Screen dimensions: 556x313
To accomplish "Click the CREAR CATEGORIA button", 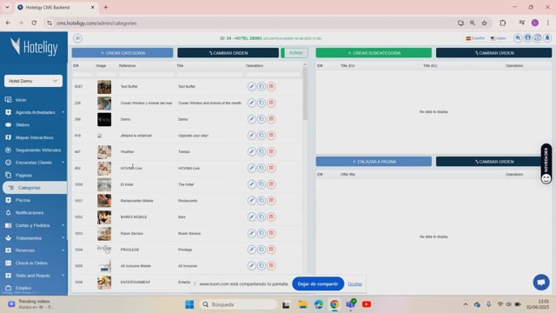I will point(122,53).
